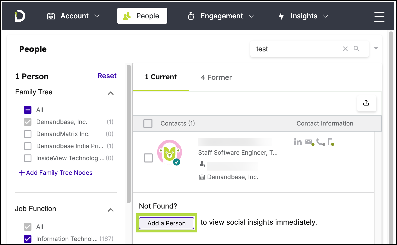Open the contact's LinkedIn icon

point(298,142)
